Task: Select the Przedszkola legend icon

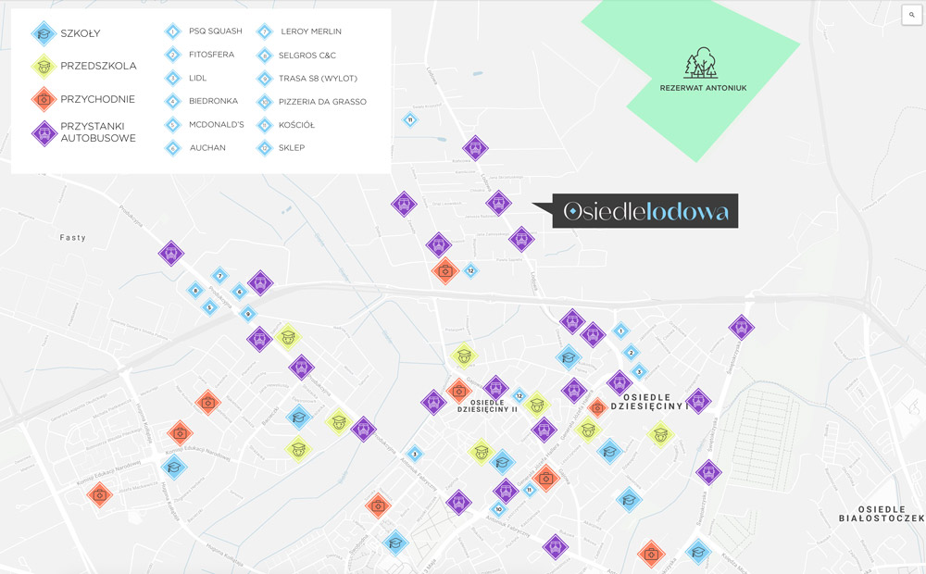Action: (x=44, y=66)
